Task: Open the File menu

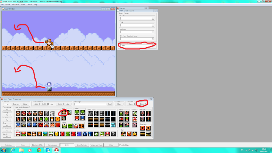Action: pos(2,4)
